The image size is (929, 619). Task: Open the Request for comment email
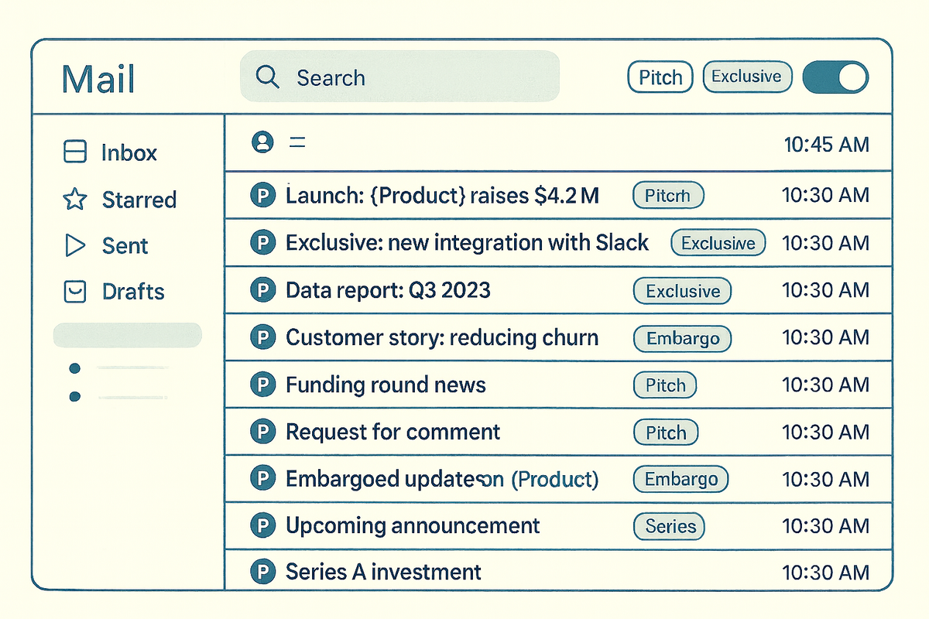(558, 431)
